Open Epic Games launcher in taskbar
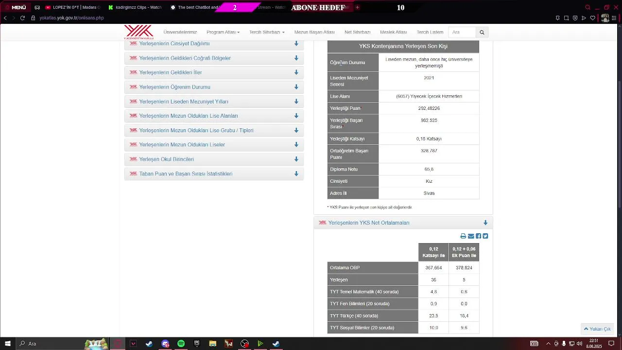622x350 pixels. [197, 344]
